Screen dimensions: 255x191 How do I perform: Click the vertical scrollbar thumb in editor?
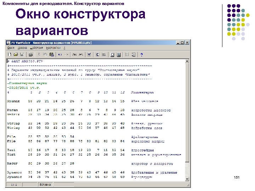pos(187,112)
